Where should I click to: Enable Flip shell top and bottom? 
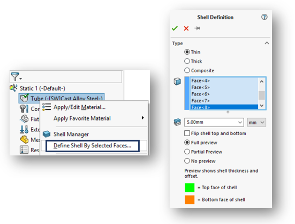(x=187, y=133)
